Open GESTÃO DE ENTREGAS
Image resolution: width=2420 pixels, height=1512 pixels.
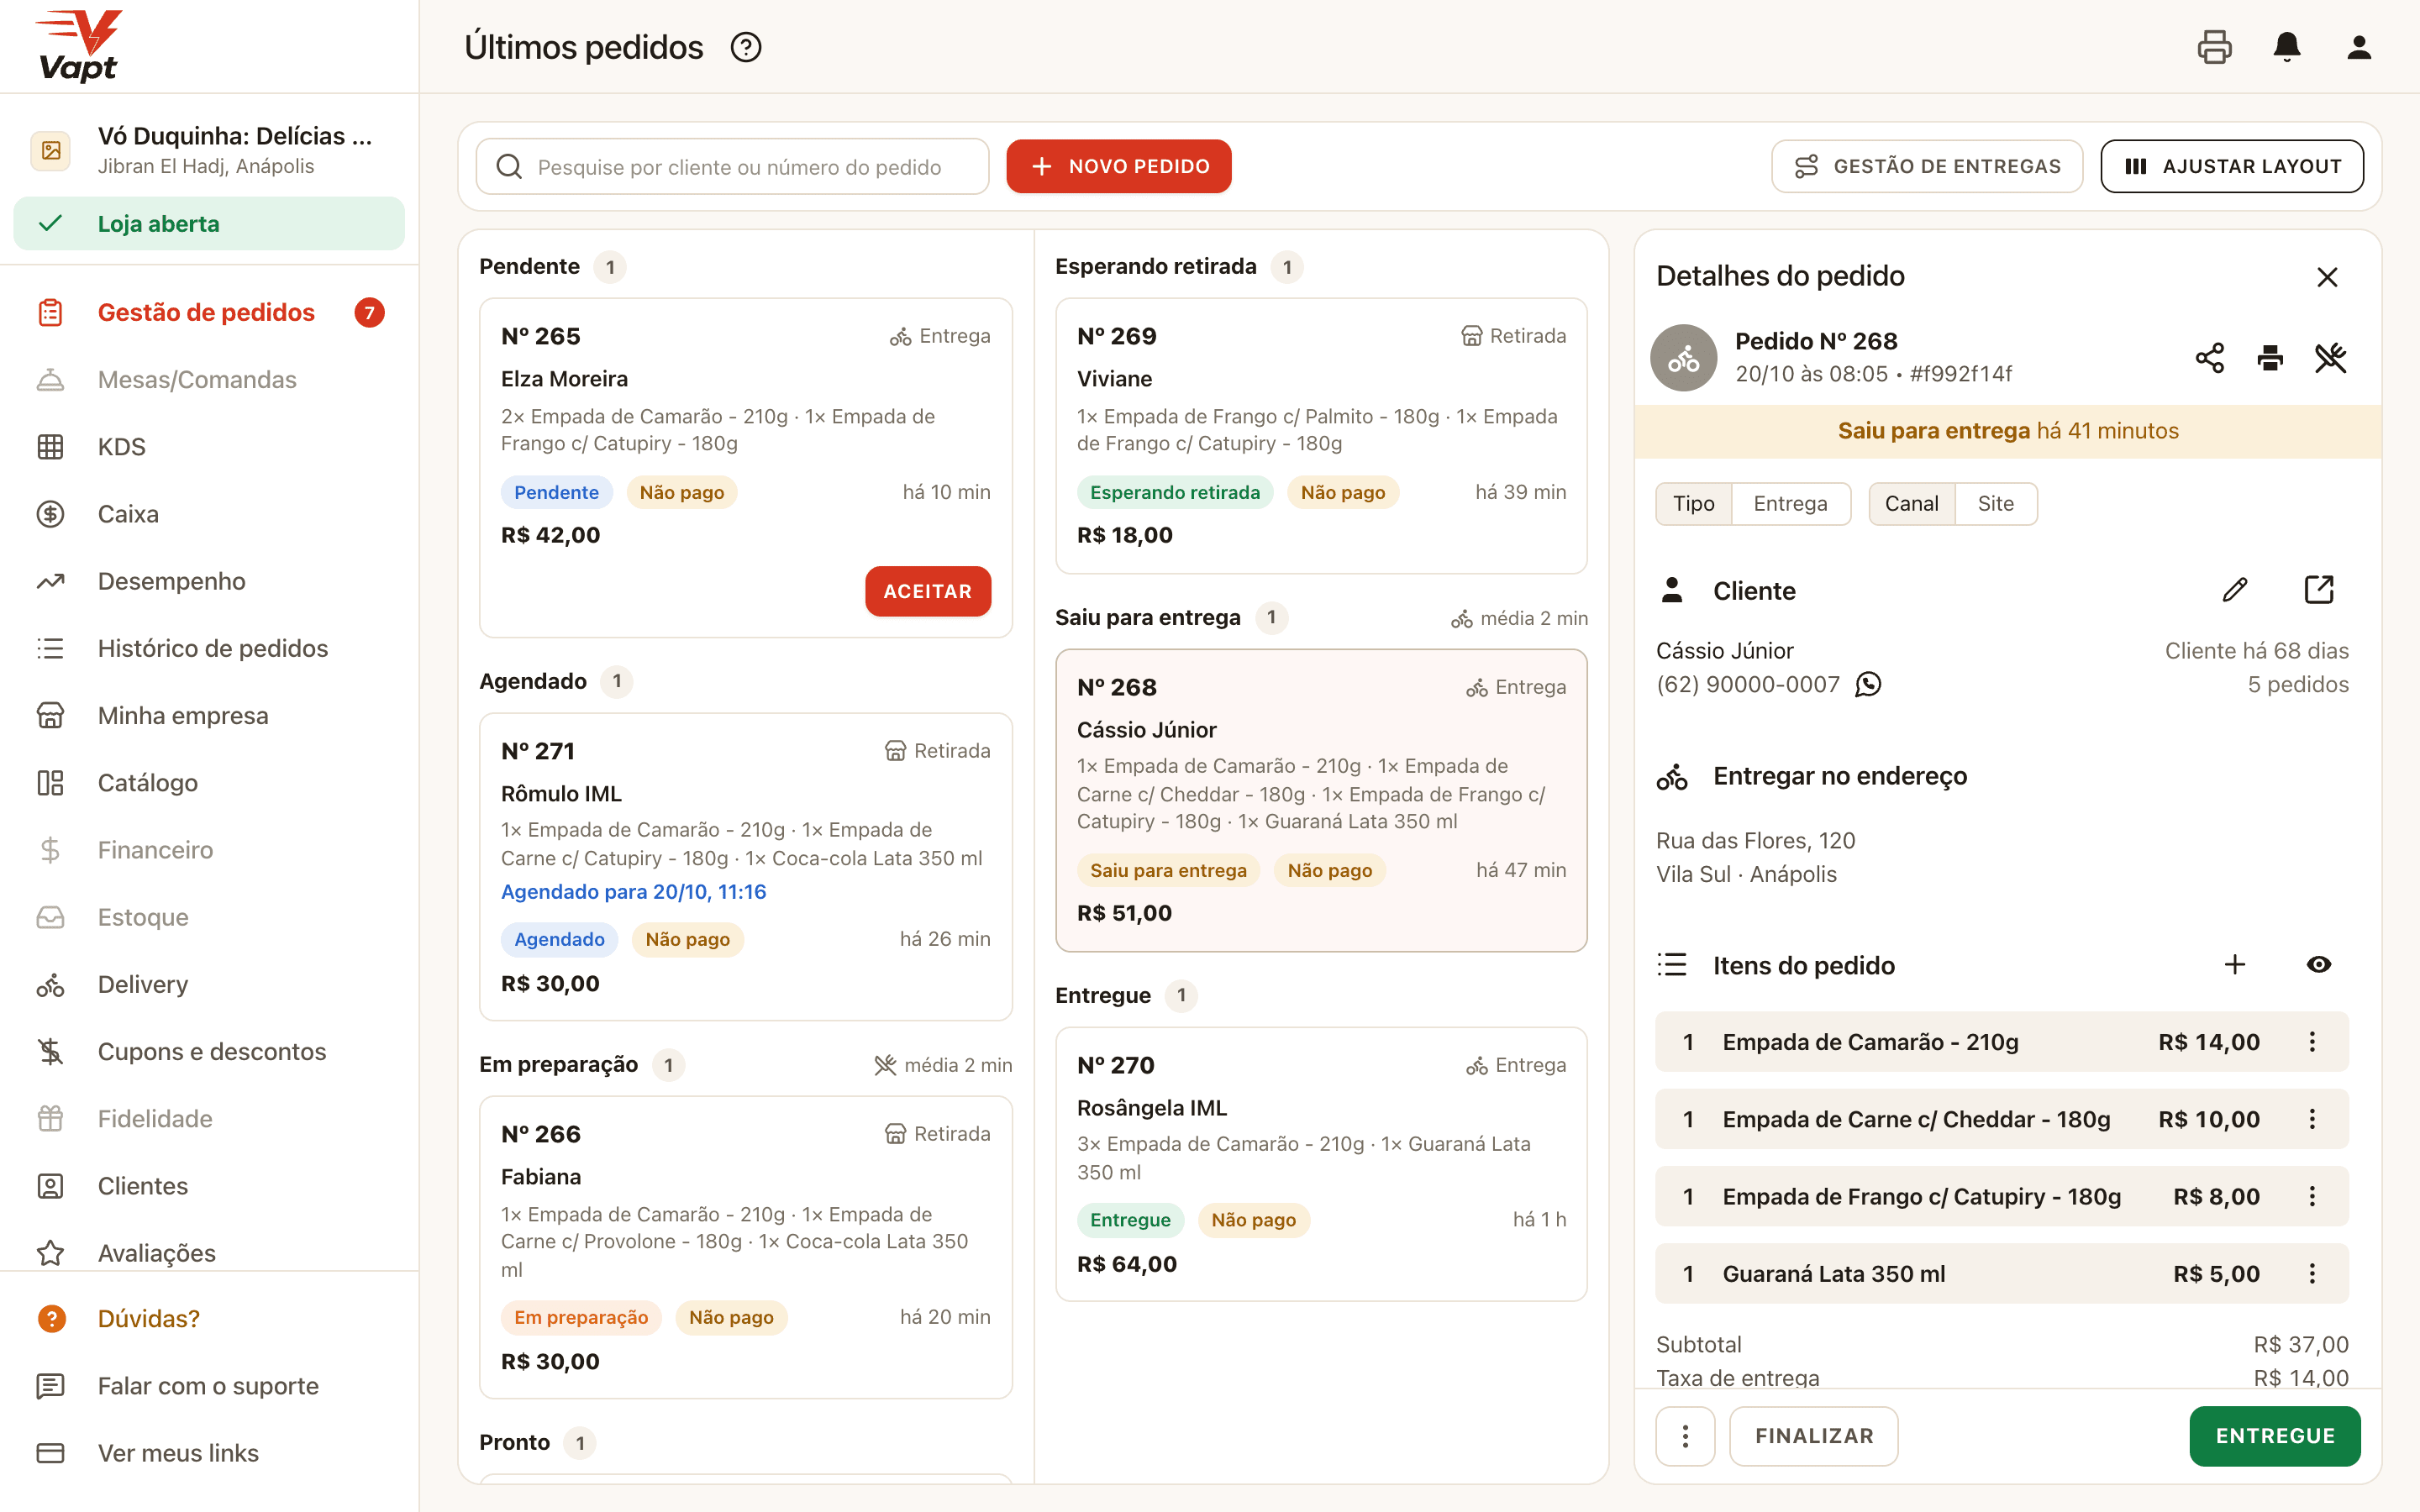click(1927, 166)
